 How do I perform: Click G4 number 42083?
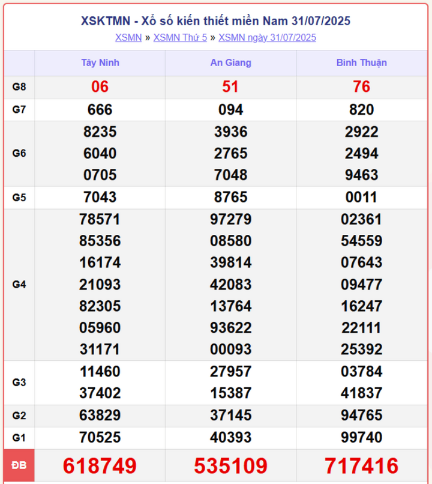coord(230,285)
